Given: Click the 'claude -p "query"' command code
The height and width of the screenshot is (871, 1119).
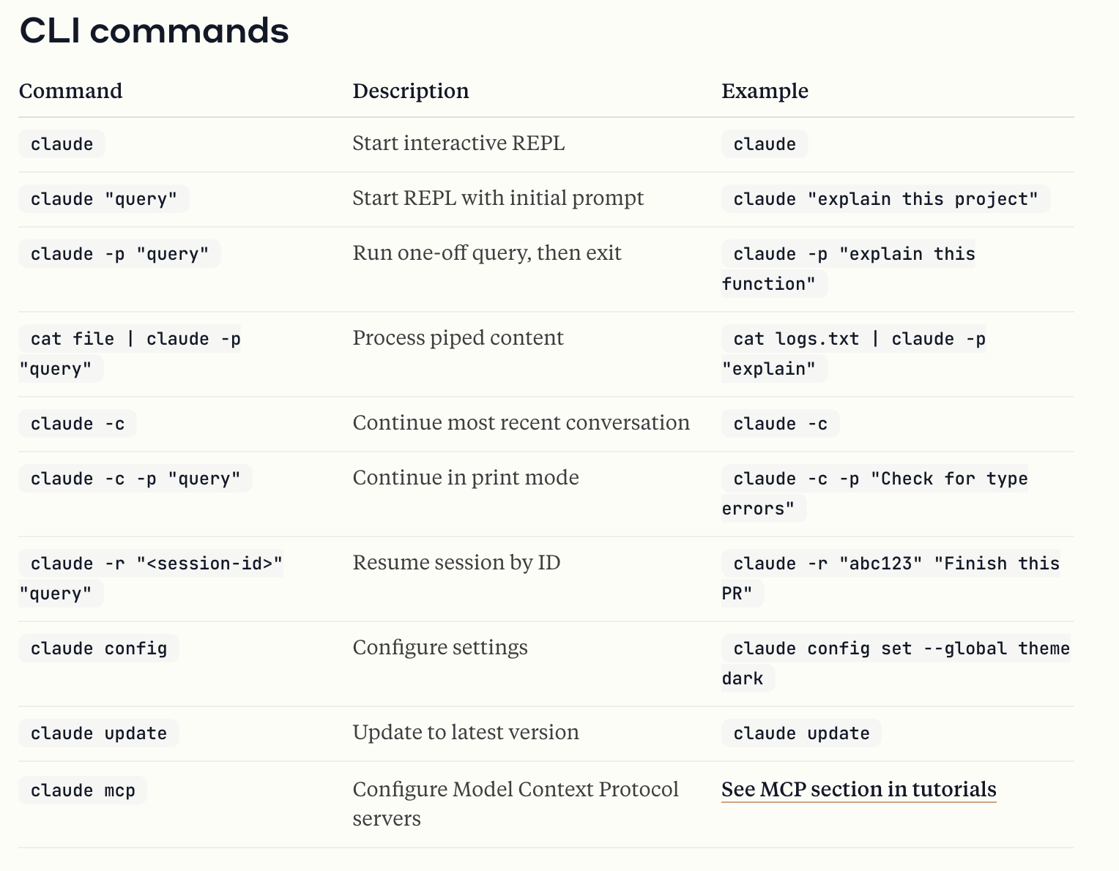Looking at the screenshot, I should pos(119,254).
